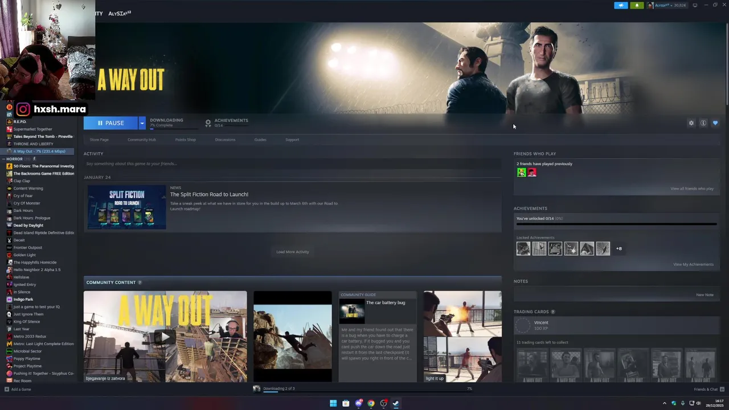
Task: Click the game info icon
Action: tap(703, 123)
